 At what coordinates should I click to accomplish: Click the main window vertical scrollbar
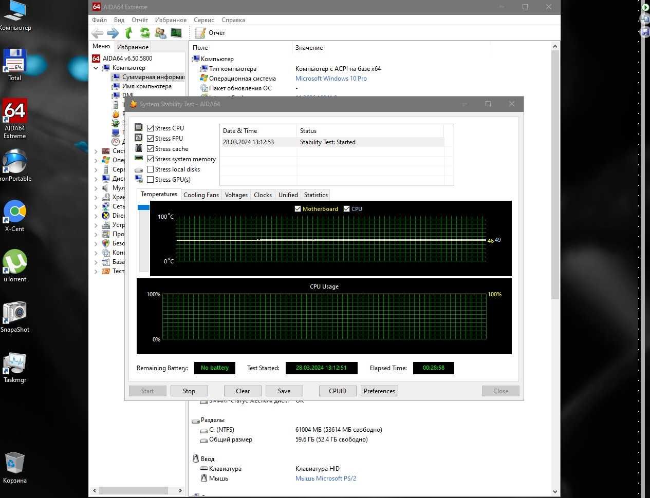(x=555, y=175)
